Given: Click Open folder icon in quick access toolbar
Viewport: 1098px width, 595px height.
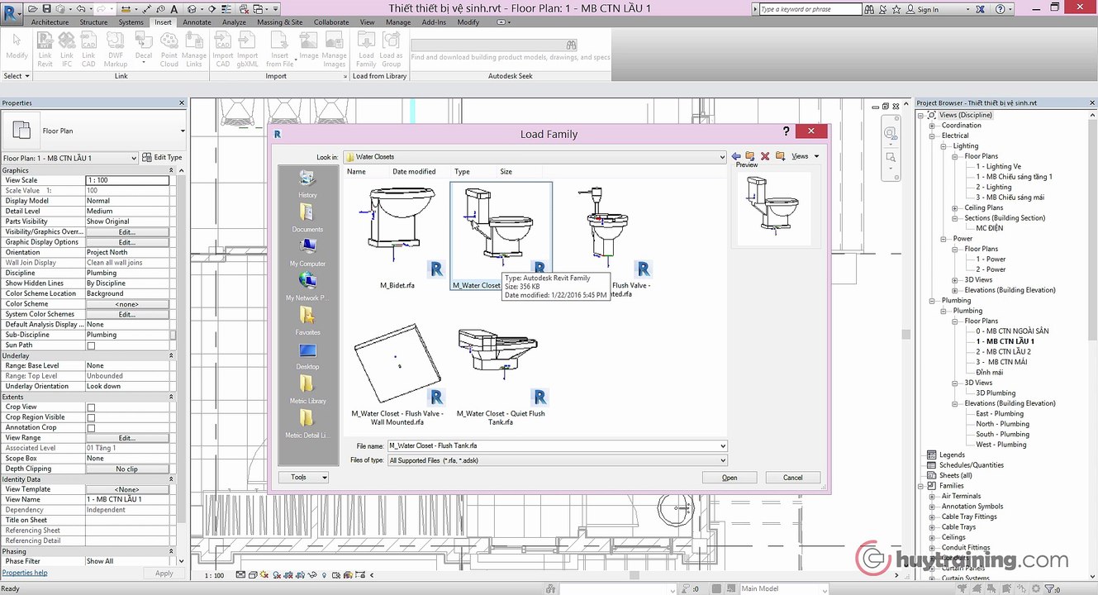Looking at the screenshot, I should click(x=34, y=9).
